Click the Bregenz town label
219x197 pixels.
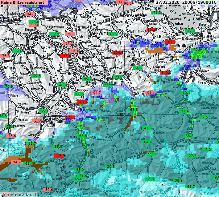tap(204, 25)
